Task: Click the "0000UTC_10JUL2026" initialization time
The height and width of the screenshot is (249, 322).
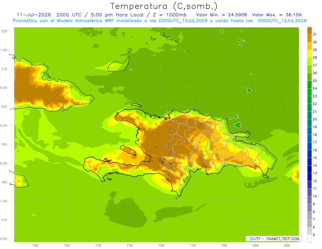Action: 183,21
